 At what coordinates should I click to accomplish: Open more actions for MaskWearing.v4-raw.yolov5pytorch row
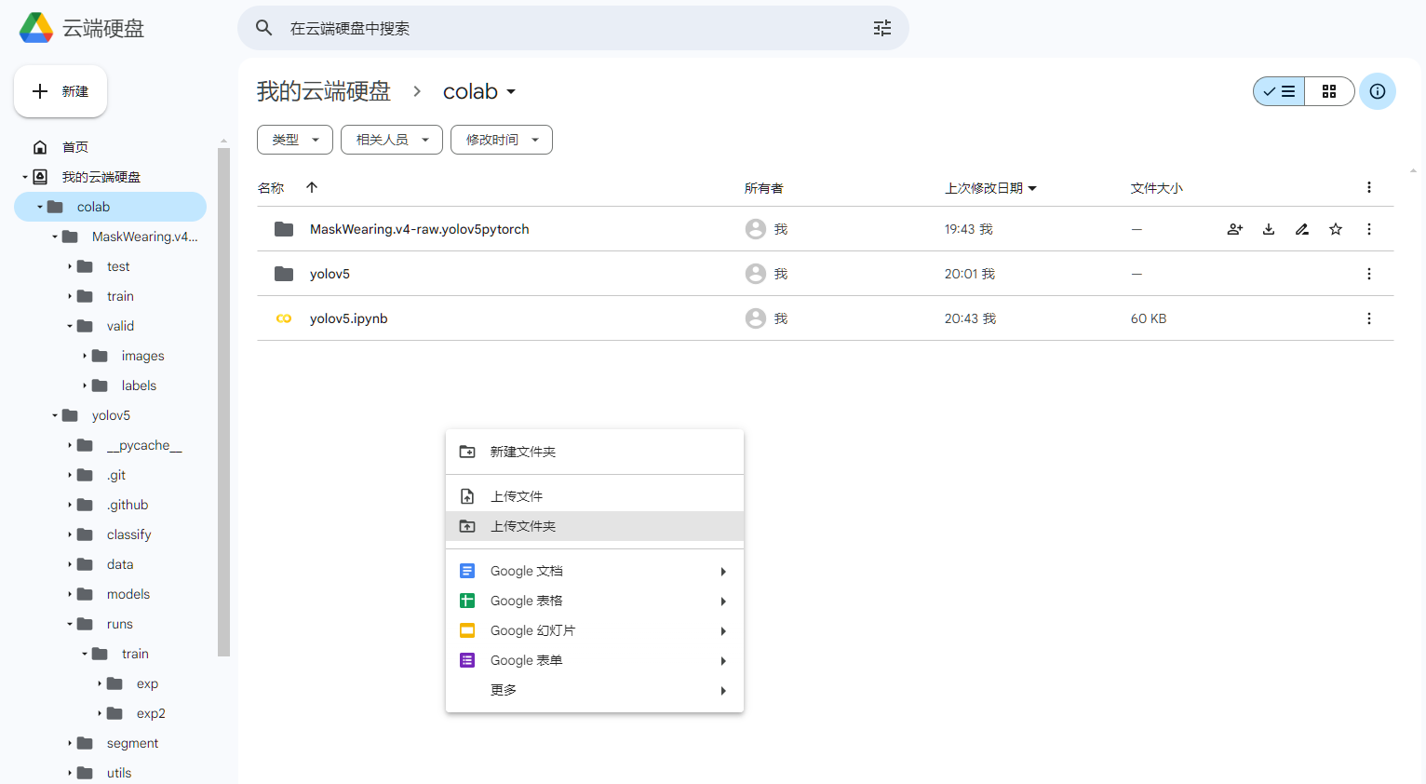(x=1369, y=229)
